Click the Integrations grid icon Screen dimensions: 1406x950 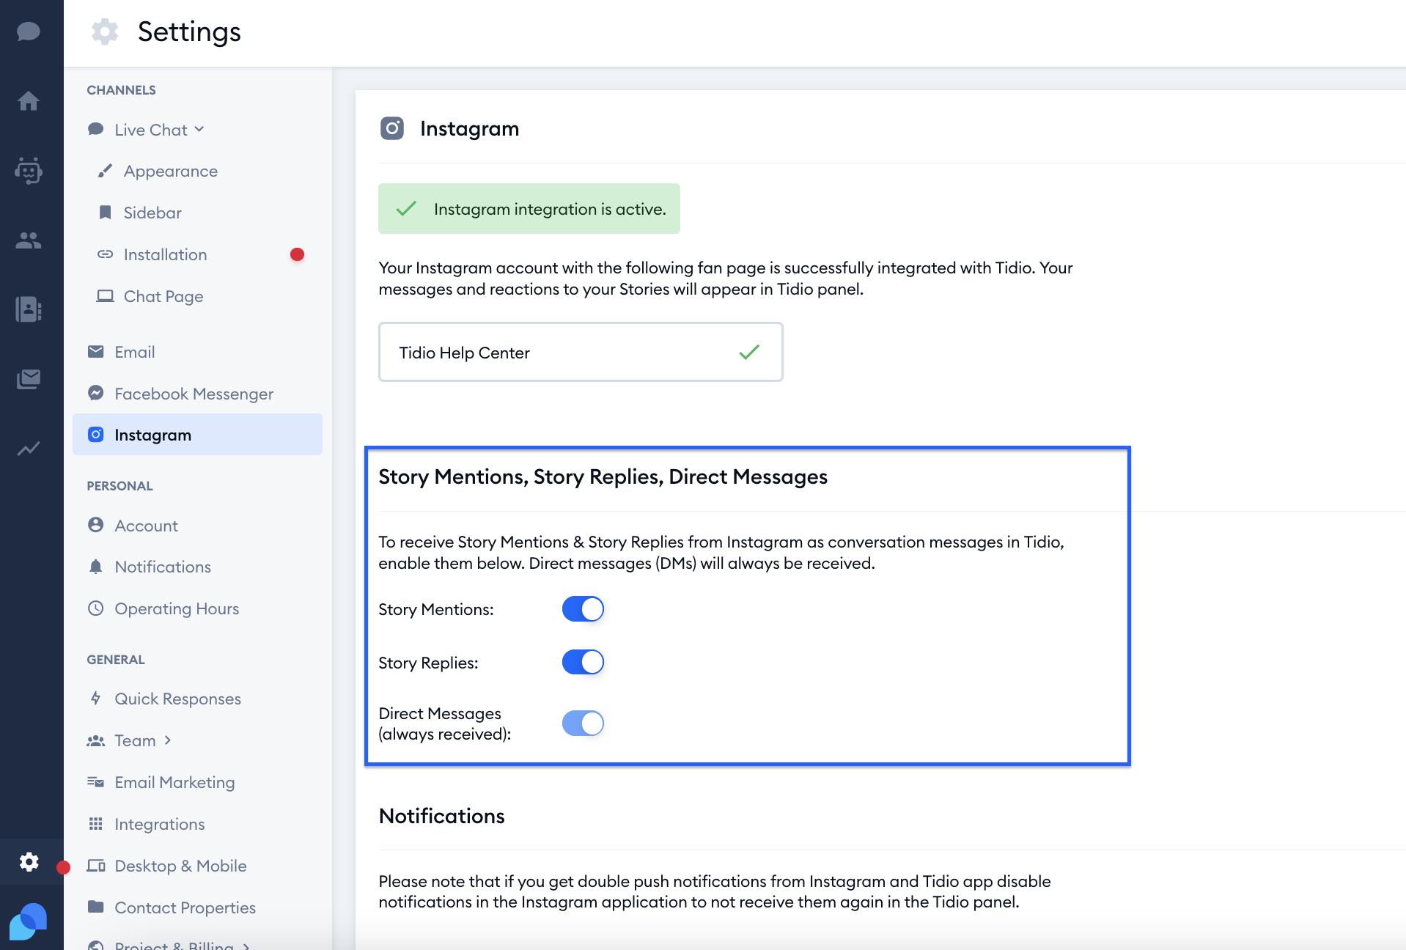95,824
